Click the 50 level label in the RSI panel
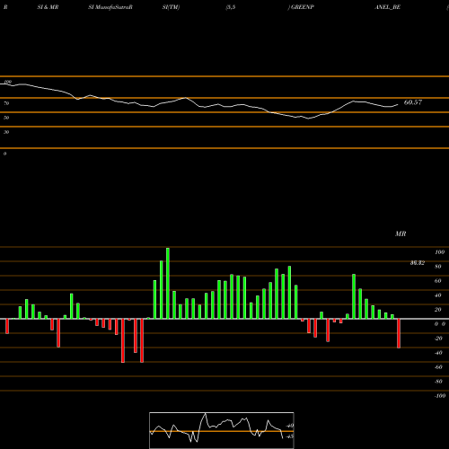 (x=6, y=118)
